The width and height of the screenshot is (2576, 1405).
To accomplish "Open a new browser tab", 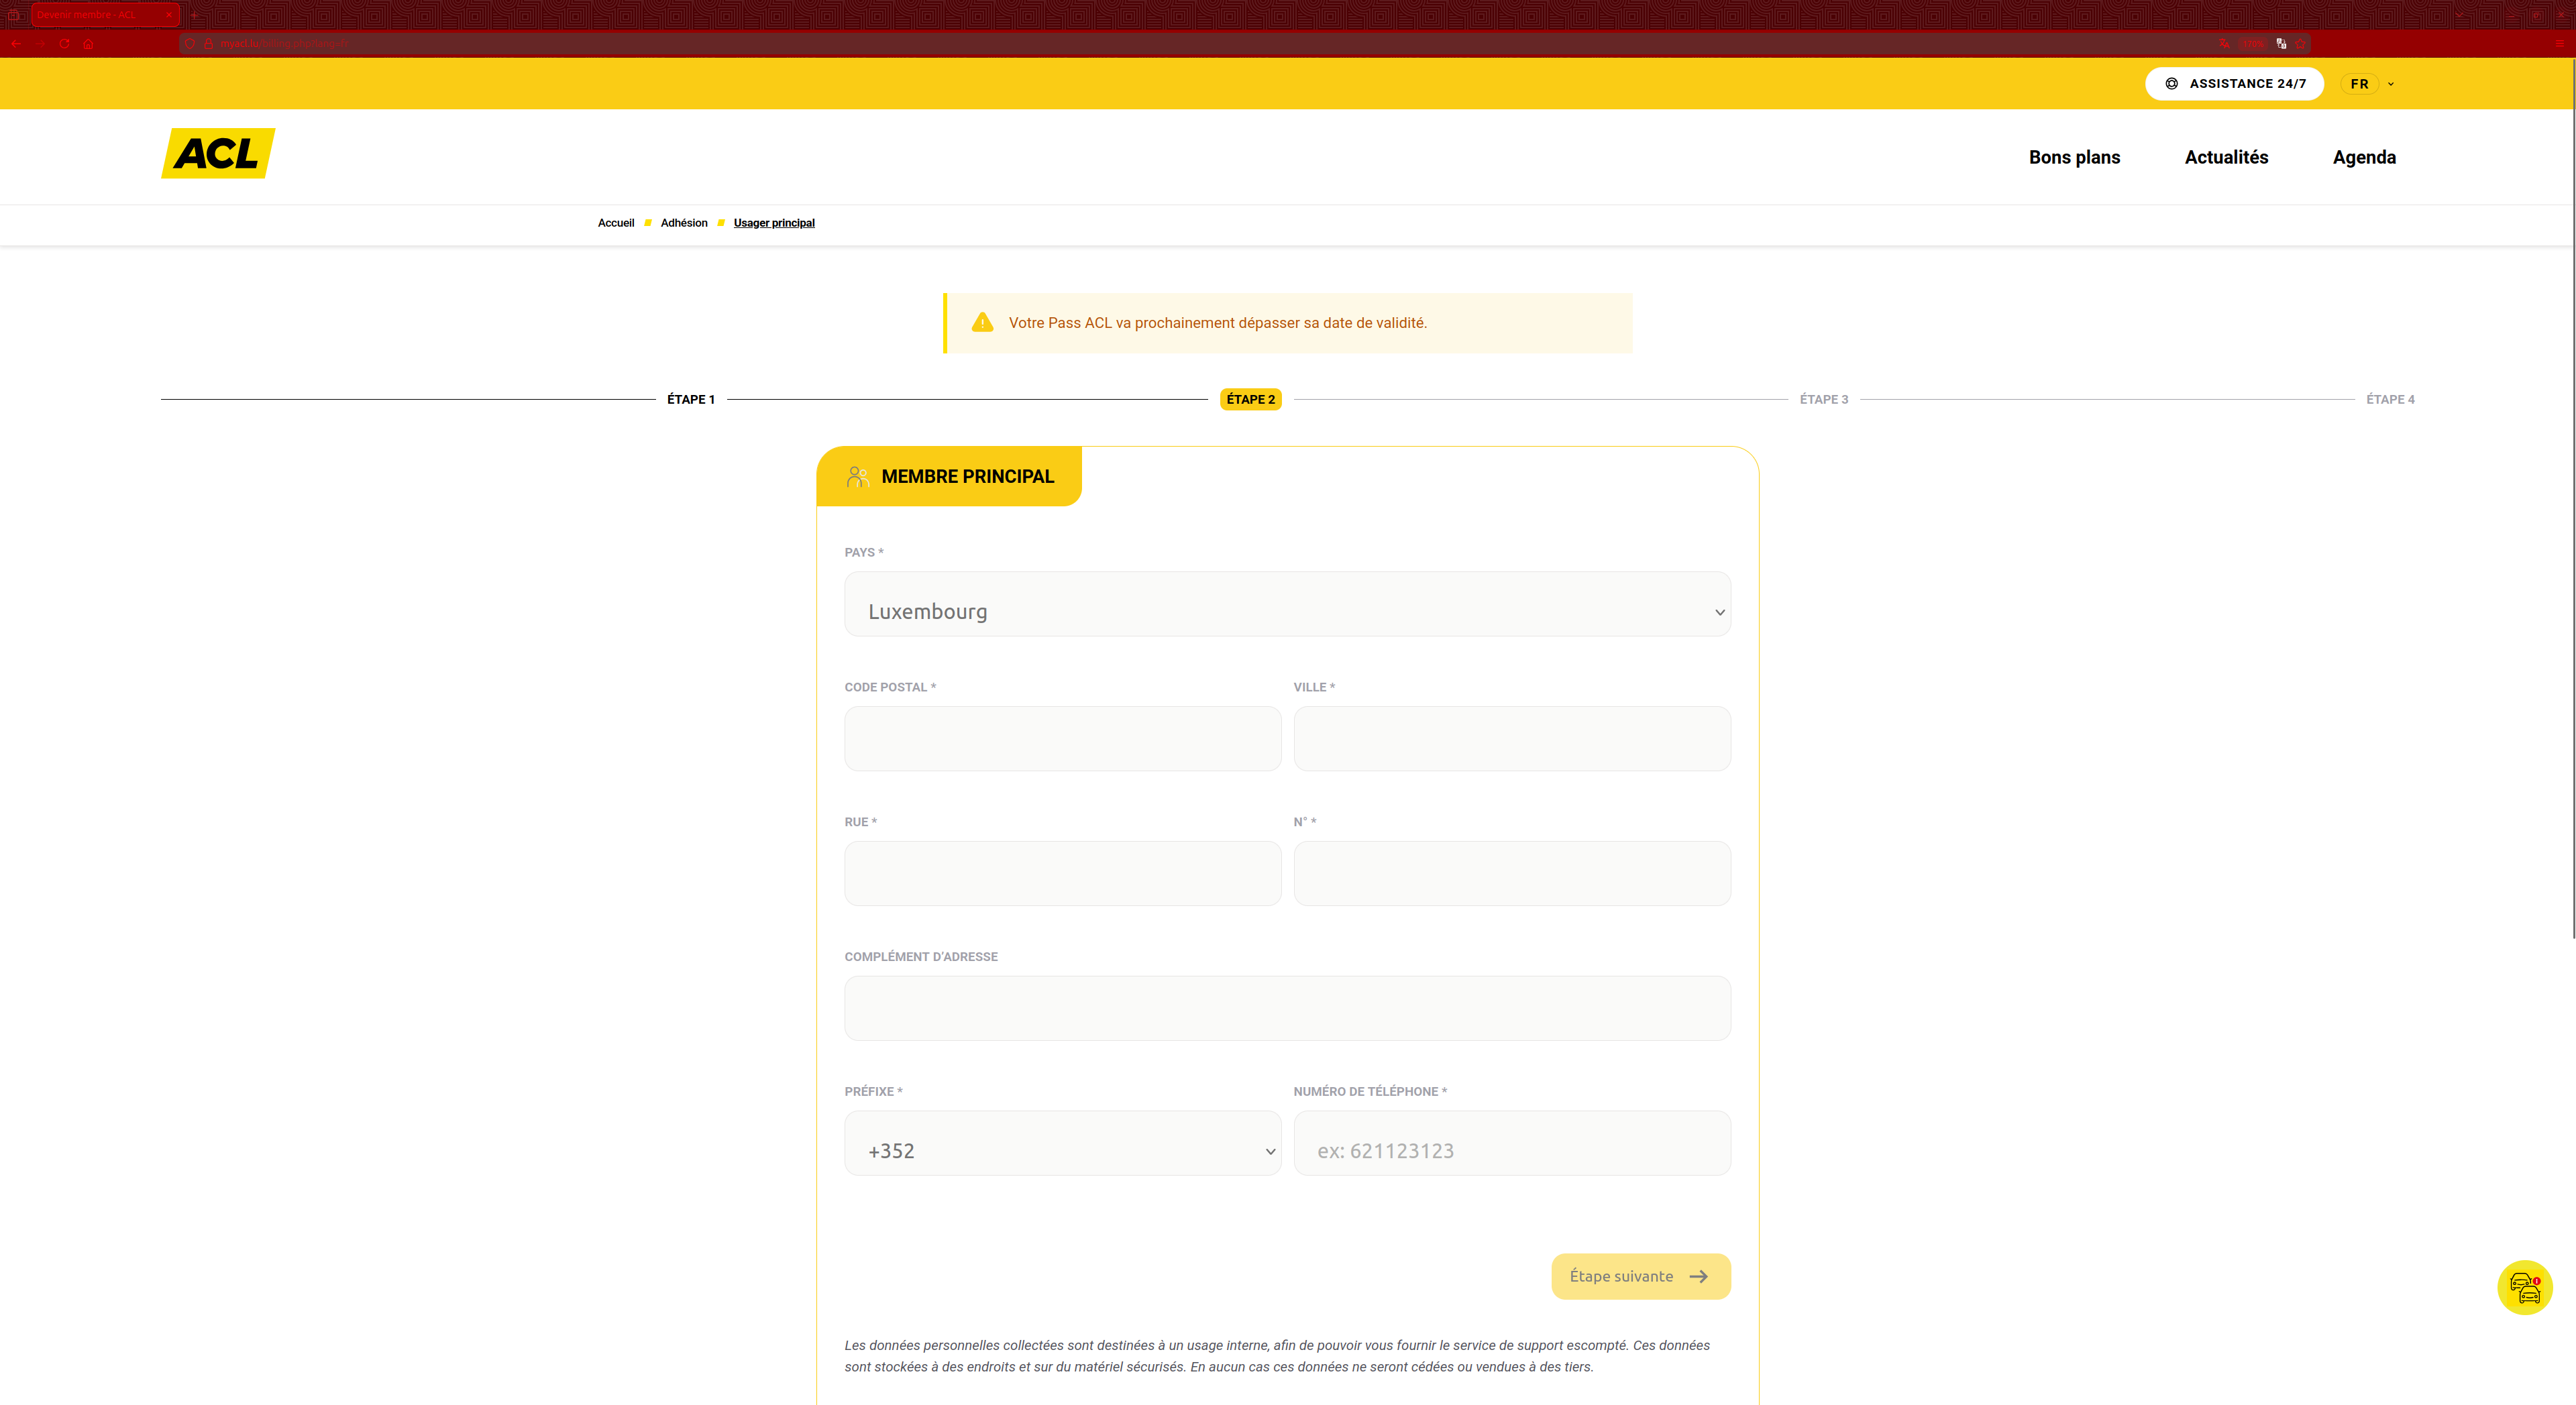I will click(x=195, y=15).
